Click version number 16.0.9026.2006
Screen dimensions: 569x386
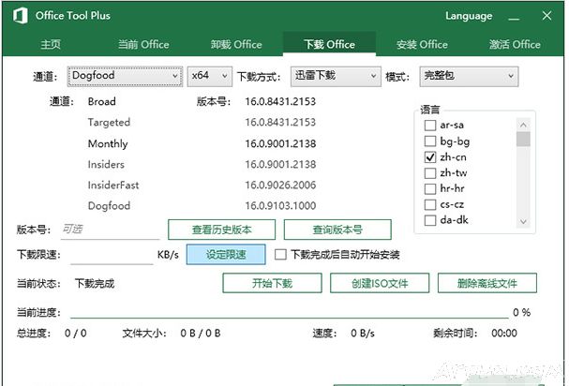[x=280, y=185]
